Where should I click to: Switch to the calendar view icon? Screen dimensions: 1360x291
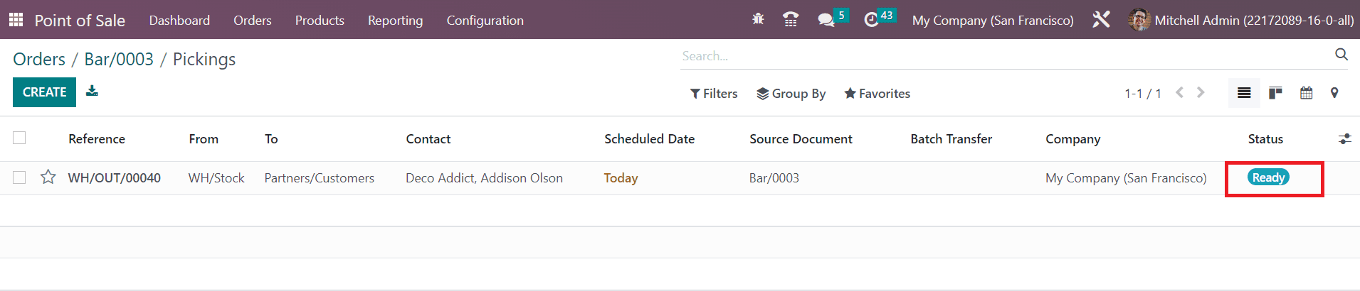(x=1306, y=93)
